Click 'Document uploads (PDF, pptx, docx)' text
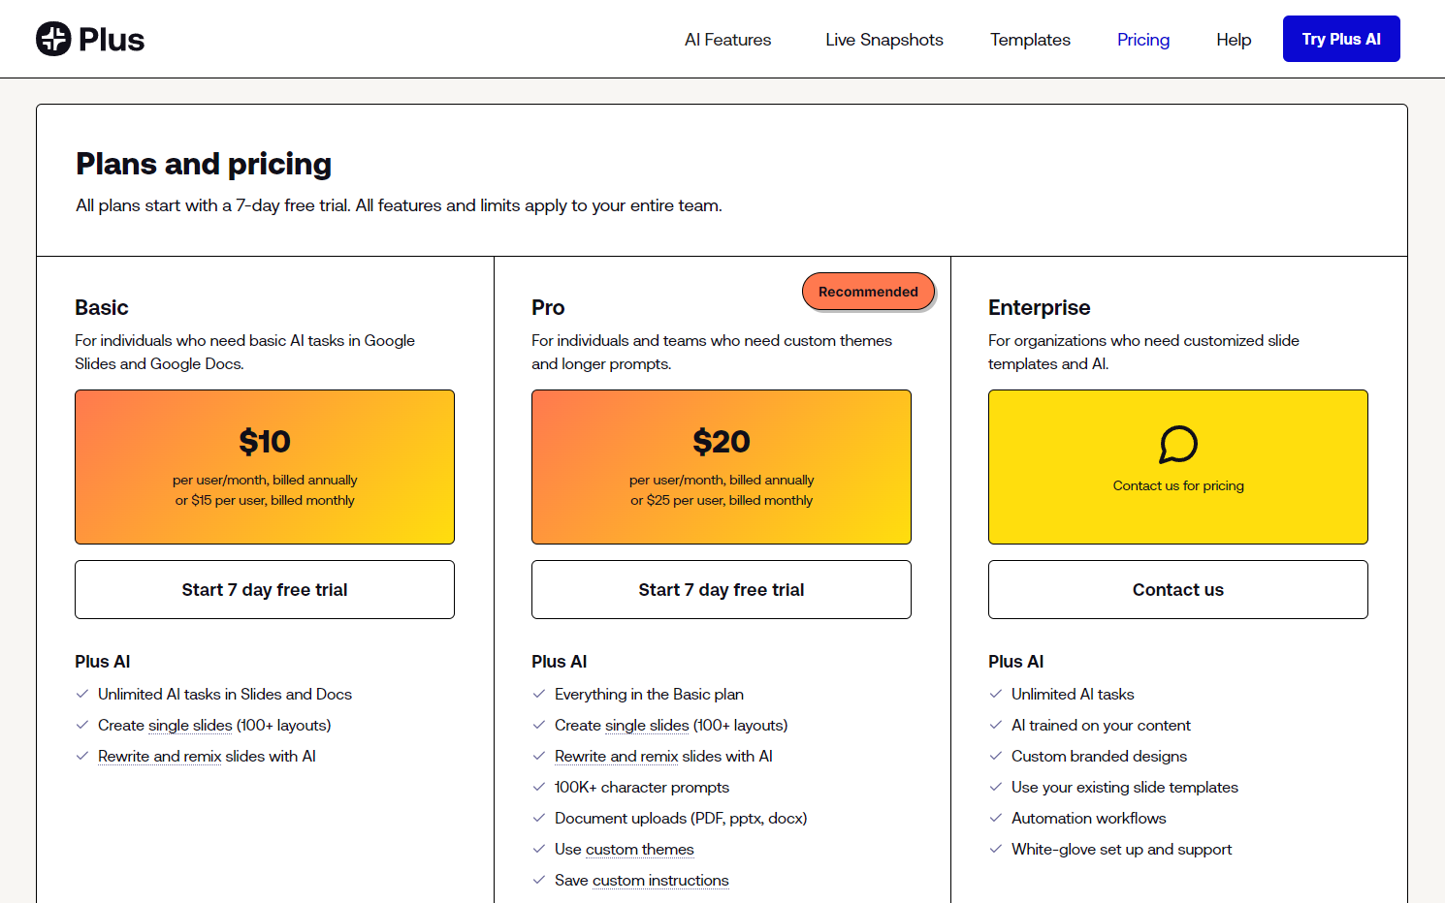Image resolution: width=1445 pixels, height=903 pixels. (x=681, y=818)
